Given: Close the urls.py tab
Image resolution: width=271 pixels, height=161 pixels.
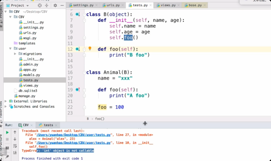Looking at the screenshot, I should coord(123,5).
